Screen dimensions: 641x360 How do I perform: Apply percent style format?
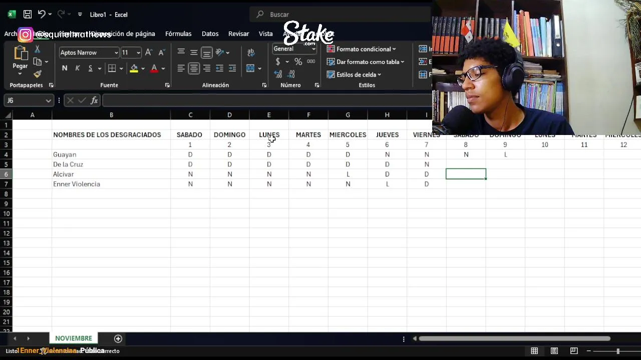[x=298, y=61]
